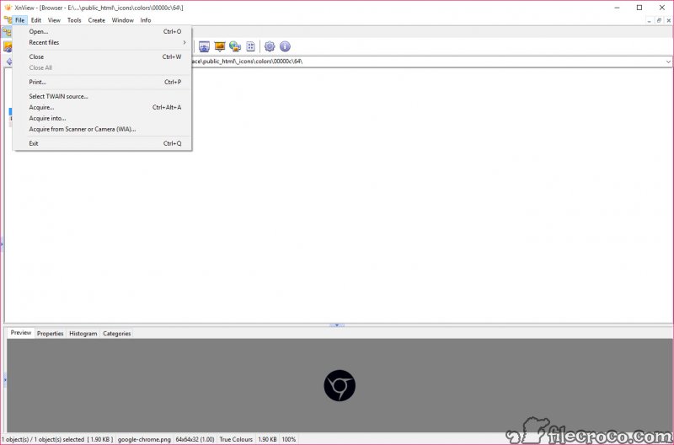Click the XnView crown icon in title bar
Viewport: 674px width, 445px height.
(8, 8)
